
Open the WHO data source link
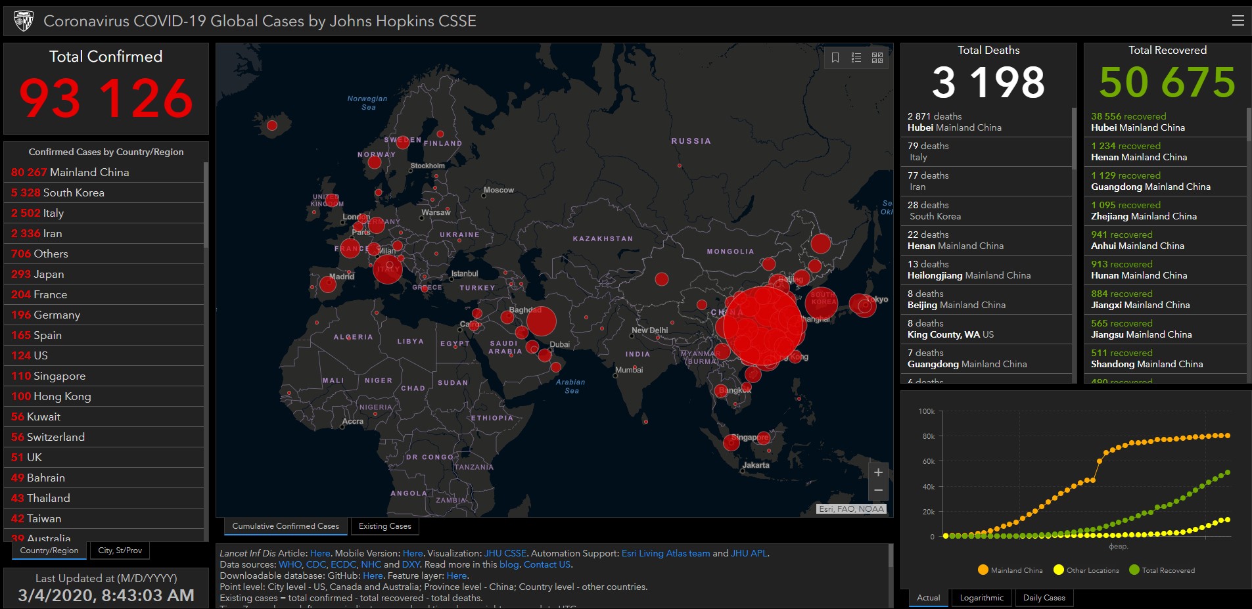coord(290,564)
